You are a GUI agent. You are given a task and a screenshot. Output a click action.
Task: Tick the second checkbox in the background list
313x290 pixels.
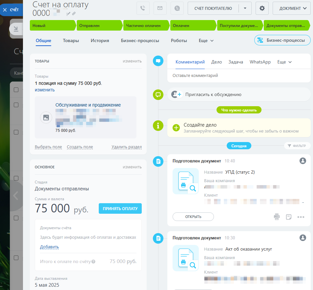click(15, 105)
